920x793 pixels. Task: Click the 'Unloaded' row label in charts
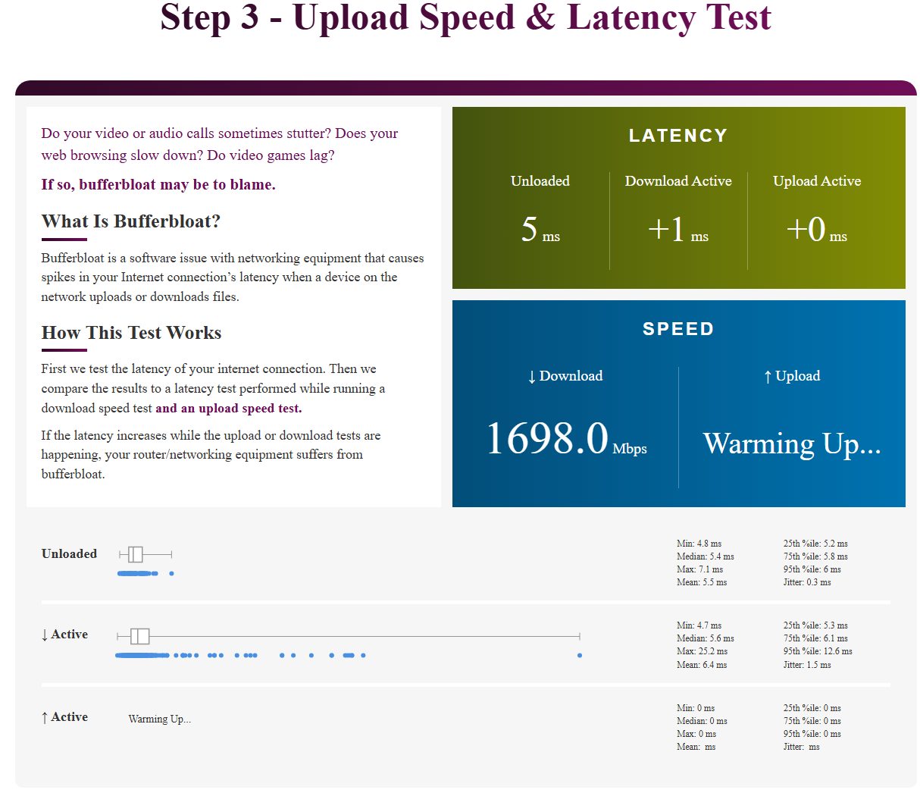69,553
